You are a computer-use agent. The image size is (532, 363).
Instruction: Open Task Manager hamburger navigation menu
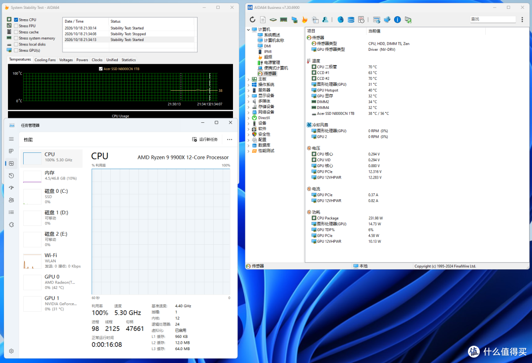click(x=11, y=139)
